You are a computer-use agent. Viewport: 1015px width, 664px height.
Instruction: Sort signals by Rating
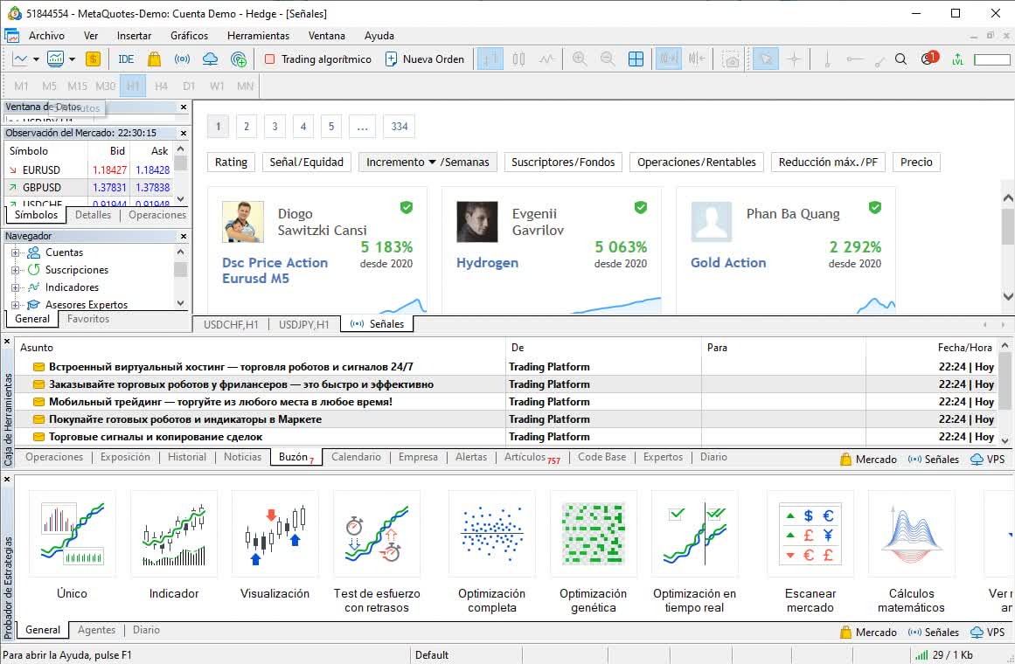[x=231, y=162]
